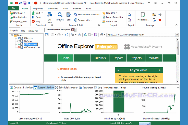Click the red Delete X icon
The width and height of the screenshot is (188, 125).
point(160,20)
